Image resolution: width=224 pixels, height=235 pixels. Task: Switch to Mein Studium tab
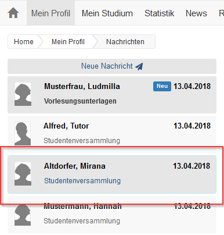click(x=107, y=13)
